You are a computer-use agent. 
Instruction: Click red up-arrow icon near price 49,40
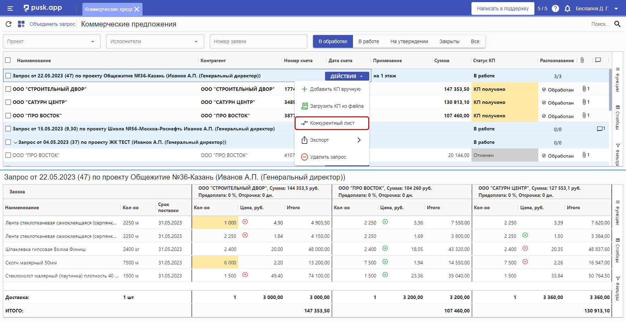[x=245, y=275]
